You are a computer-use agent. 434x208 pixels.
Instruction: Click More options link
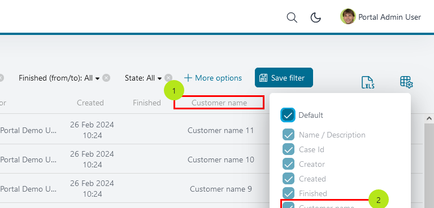point(213,78)
